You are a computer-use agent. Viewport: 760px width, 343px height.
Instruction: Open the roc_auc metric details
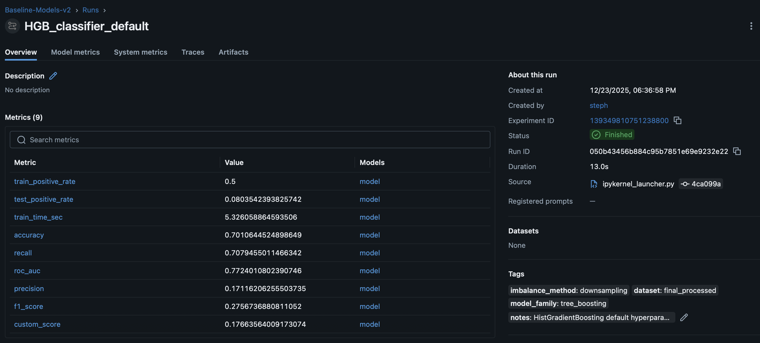[27, 271]
